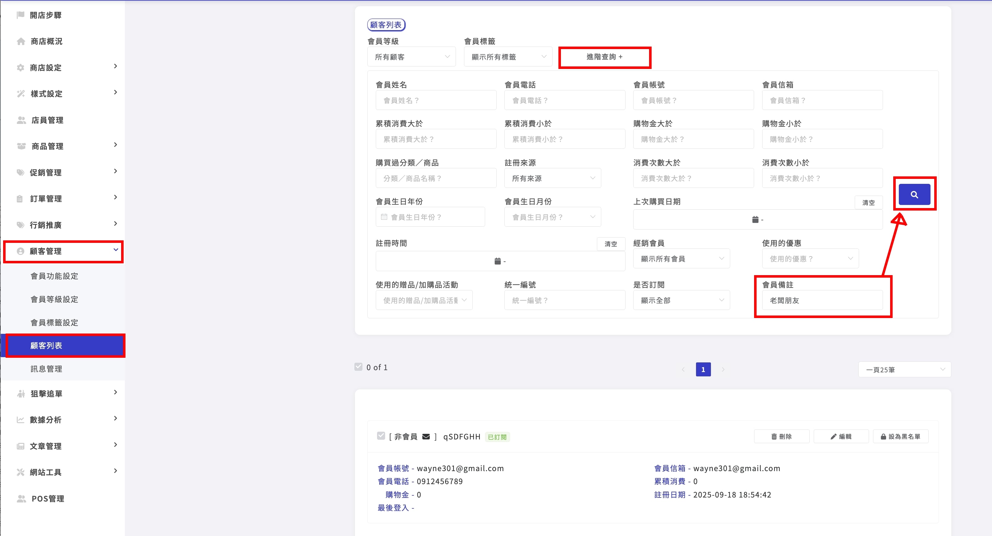Image resolution: width=992 pixels, height=536 pixels.
Task: Click the 進階查詢 + button
Action: coord(605,57)
